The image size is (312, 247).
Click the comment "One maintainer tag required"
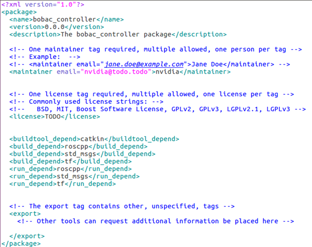(155, 49)
